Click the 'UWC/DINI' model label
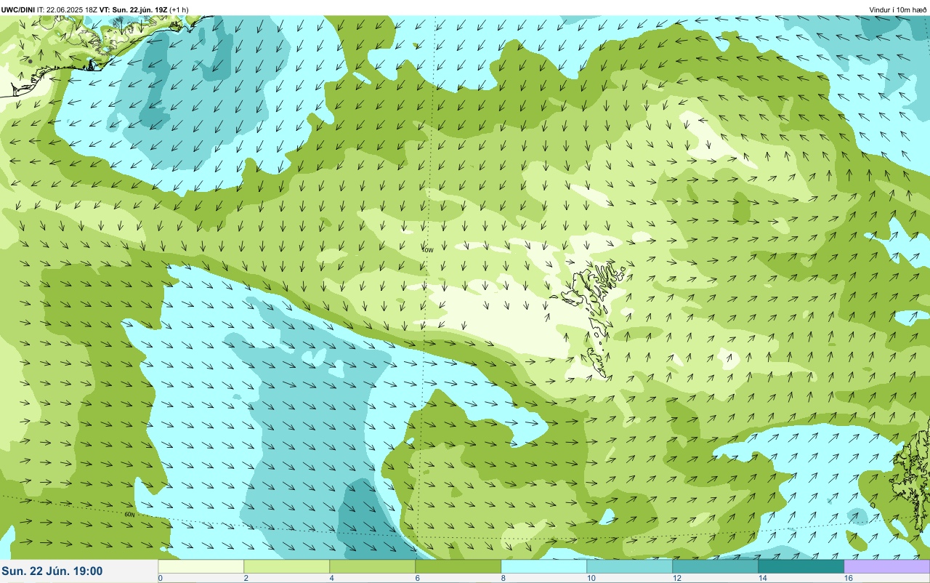The image size is (930, 583). coord(17,9)
